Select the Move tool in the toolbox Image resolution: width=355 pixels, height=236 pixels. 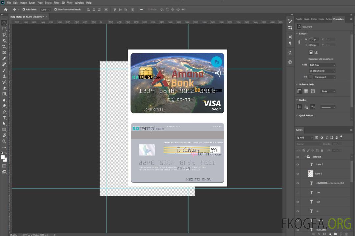click(x=4, y=23)
